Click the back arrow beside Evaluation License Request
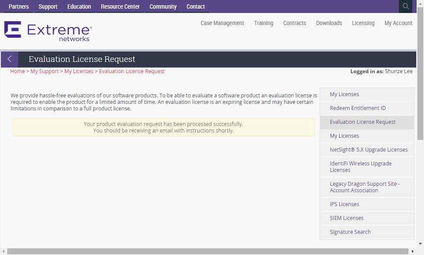 click(x=10, y=59)
